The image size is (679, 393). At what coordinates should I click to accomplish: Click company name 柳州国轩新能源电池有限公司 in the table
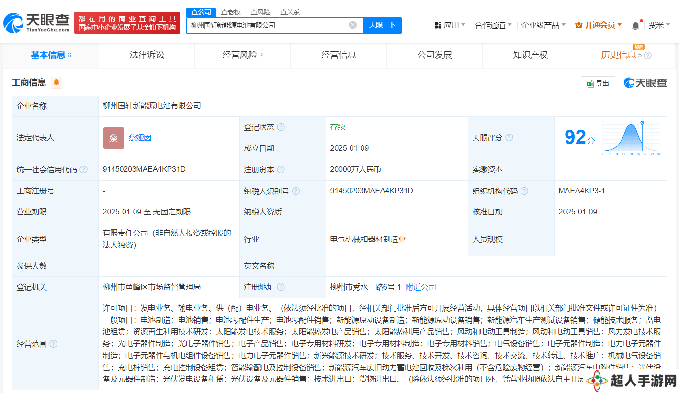click(152, 106)
